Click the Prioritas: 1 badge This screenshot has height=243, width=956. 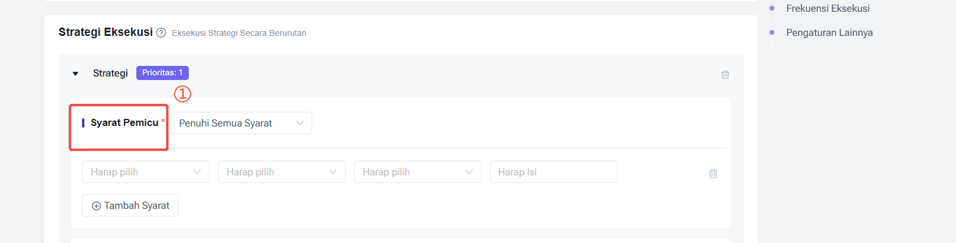162,73
